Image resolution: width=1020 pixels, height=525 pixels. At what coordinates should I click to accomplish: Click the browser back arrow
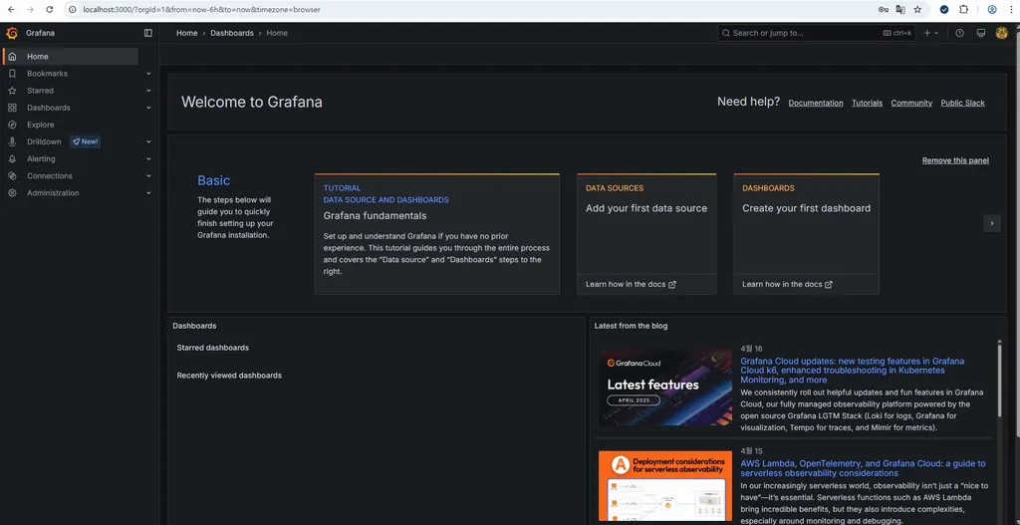point(11,10)
